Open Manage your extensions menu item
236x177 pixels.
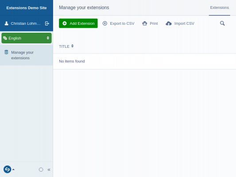coord(27,55)
